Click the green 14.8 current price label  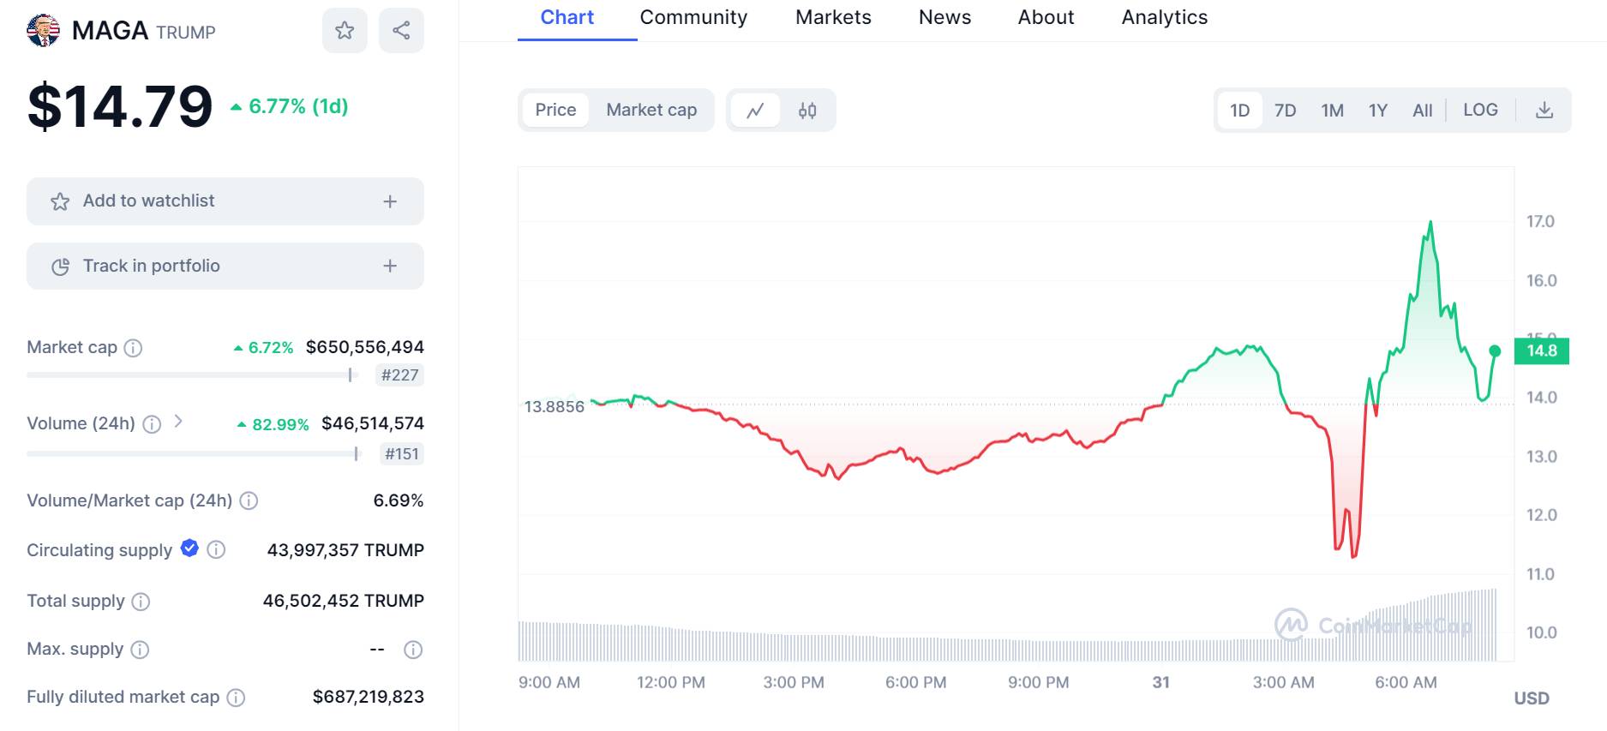pyautogui.click(x=1541, y=351)
